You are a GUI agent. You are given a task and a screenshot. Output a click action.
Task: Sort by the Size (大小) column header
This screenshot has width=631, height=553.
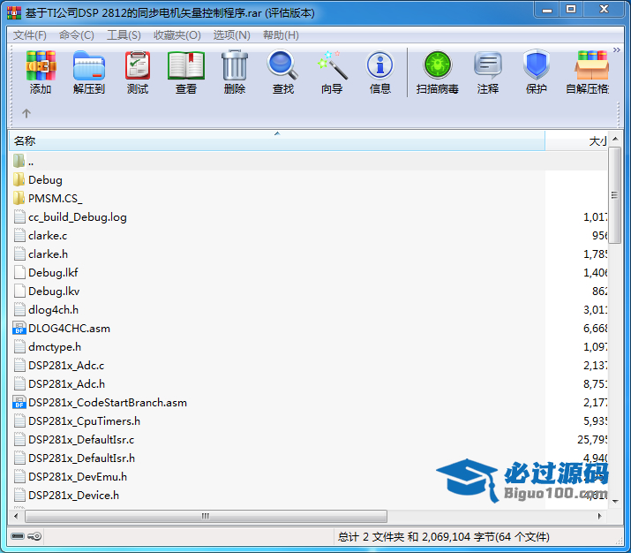[x=576, y=141]
